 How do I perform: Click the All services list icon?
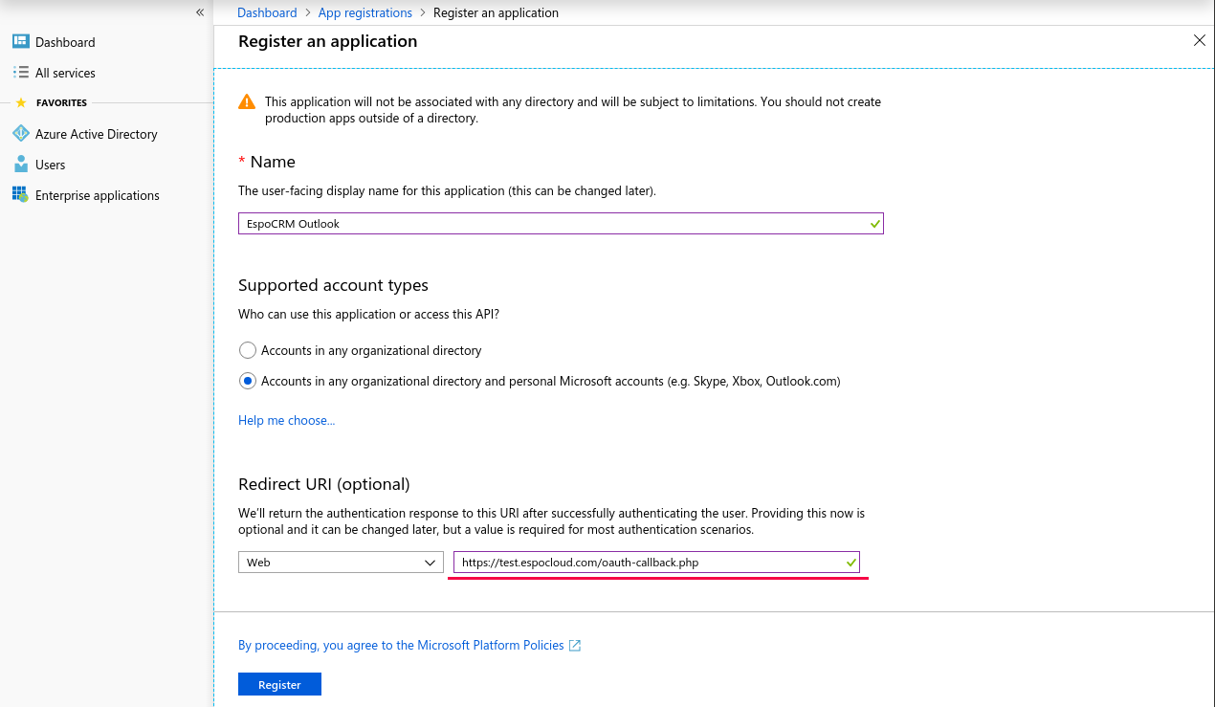point(20,73)
